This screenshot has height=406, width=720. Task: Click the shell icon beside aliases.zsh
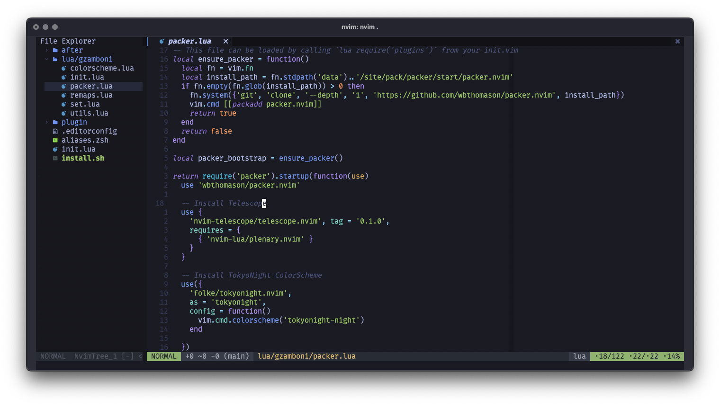pyautogui.click(x=55, y=140)
